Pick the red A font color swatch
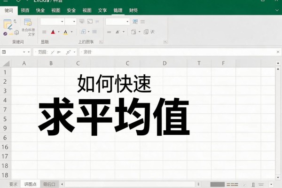 (53, 32)
